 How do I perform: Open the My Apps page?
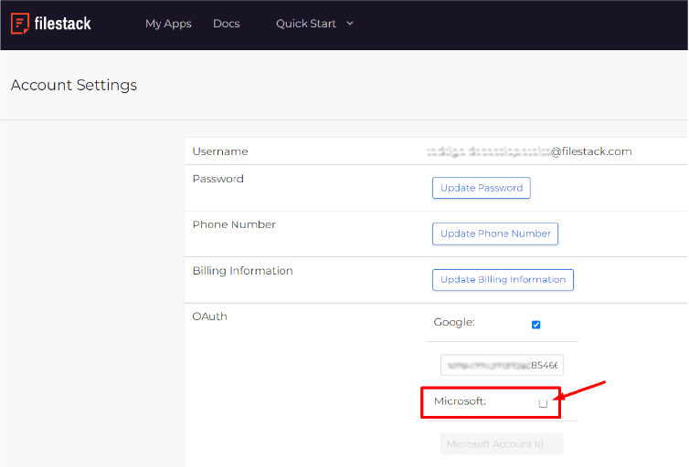pyautogui.click(x=168, y=24)
